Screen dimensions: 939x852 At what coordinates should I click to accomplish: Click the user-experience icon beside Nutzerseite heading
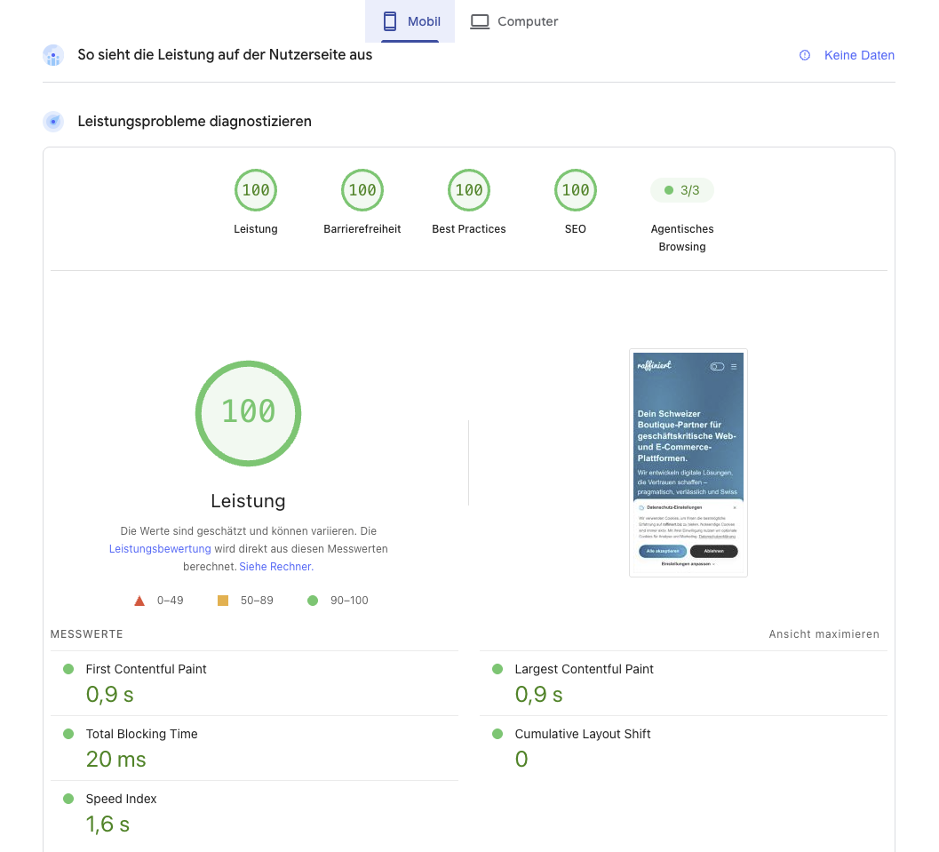tap(53, 55)
